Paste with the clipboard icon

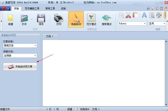click(135, 15)
